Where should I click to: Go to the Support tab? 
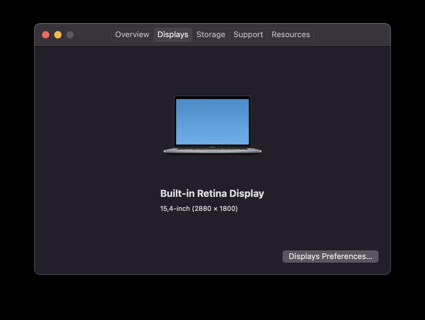(248, 35)
